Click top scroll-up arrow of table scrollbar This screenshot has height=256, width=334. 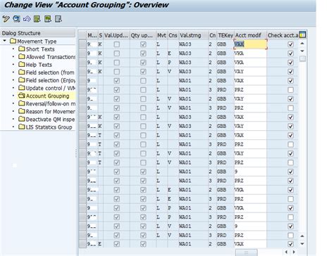(x=302, y=44)
